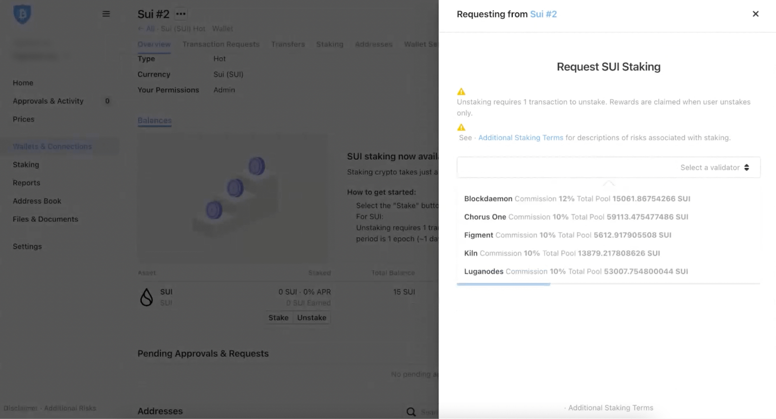Go to Address Book in sidebar
The height and width of the screenshot is (419, 776).
click(x=37, y=201)
